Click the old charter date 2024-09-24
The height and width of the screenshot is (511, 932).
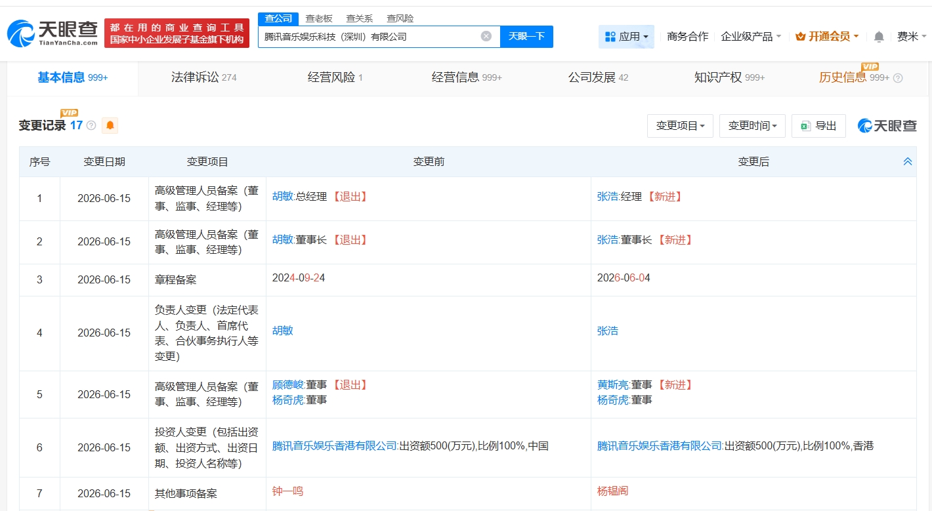(x=299, y=278)
